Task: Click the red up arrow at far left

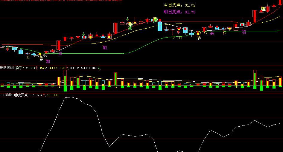Action: (x=7, y=49)
